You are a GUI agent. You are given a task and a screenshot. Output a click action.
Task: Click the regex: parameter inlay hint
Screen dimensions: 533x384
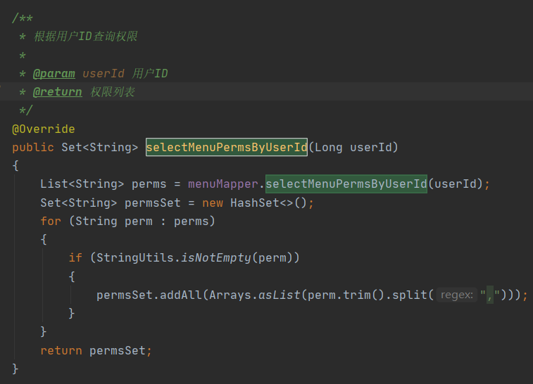coord(457,295)
